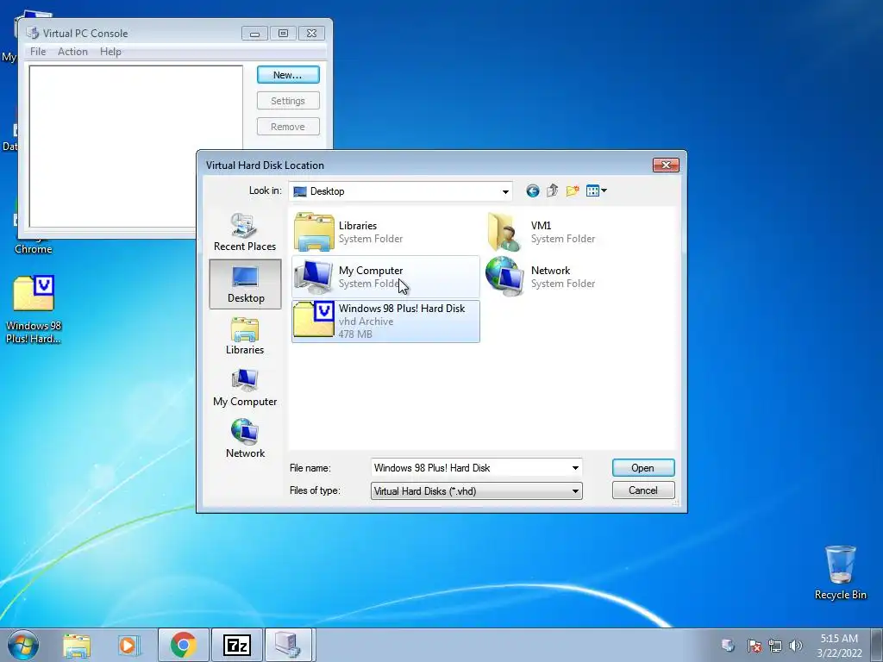Click the Virtual PC tray icon
Viewport: 883px width, 662px height.
(x=728, y=646)
